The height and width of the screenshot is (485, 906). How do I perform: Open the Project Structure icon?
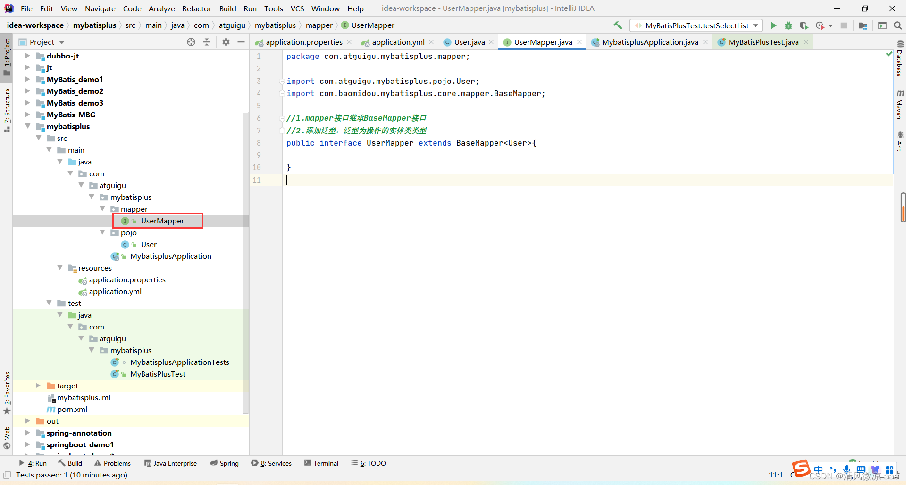(x=863, y=25)
